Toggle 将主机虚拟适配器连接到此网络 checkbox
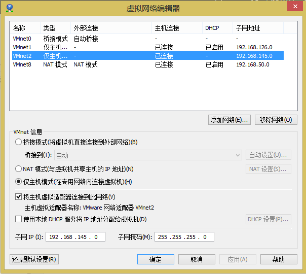306x274 pixels. pyautogui.click(x=18, y=196)
